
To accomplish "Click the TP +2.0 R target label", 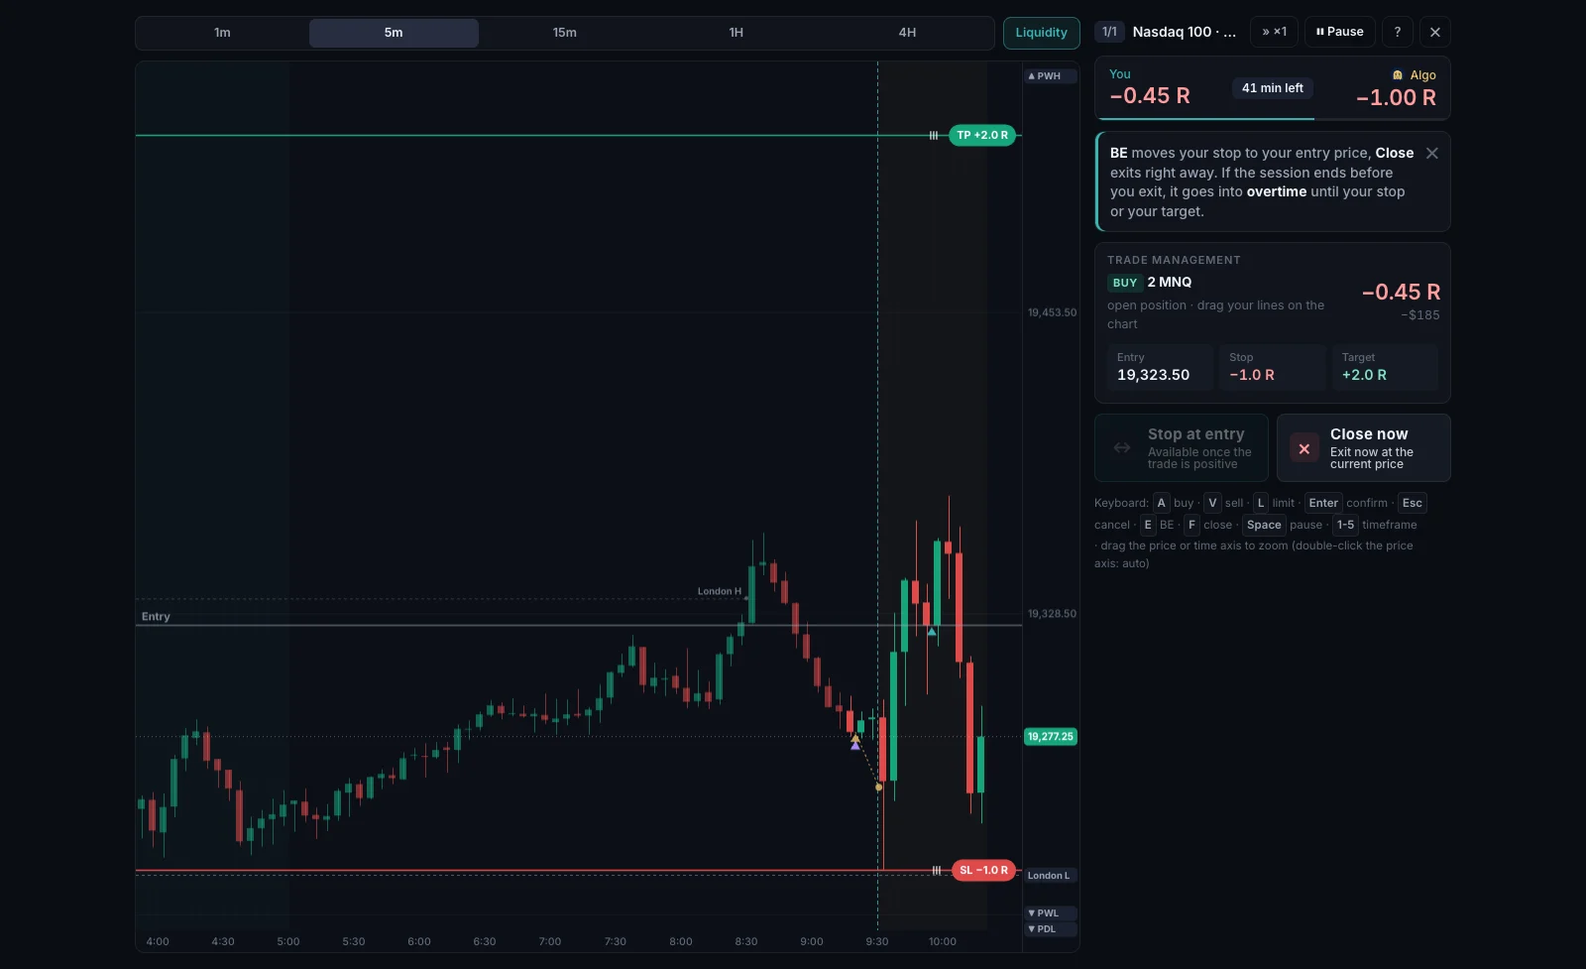I will [x=981, y=135].
